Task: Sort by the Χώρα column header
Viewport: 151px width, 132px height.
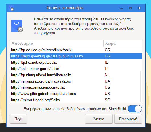Action: click(123, 43)
